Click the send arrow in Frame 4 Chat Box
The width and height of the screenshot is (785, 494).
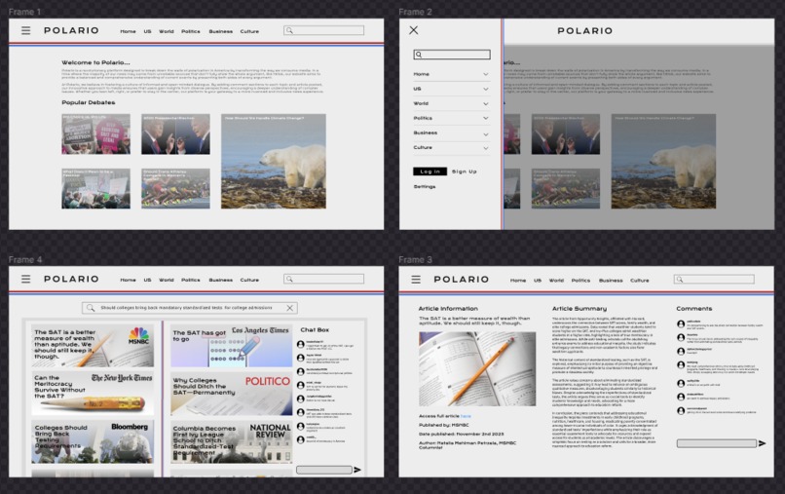[x=357, y=470]
